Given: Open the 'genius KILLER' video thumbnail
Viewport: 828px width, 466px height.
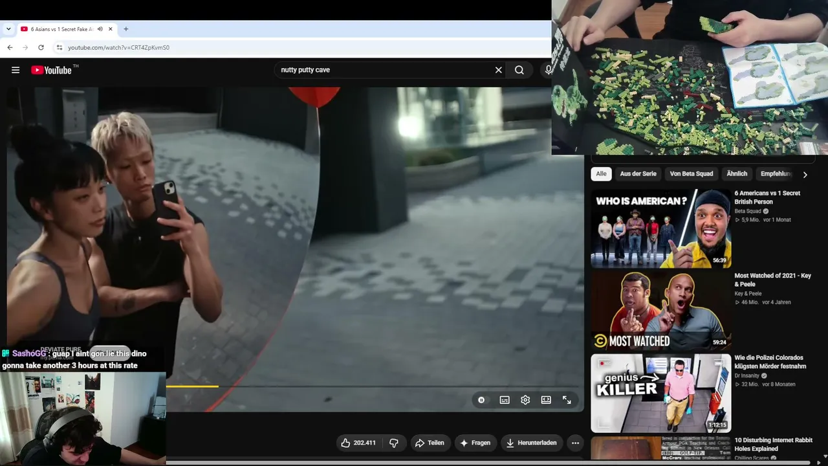Looking at the screenshot, I should click(x=661, y=393).
